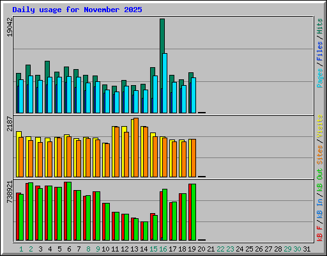Click the Pages legend label
The height and width of the screenshot is (256, 327).
pos(320,78)
